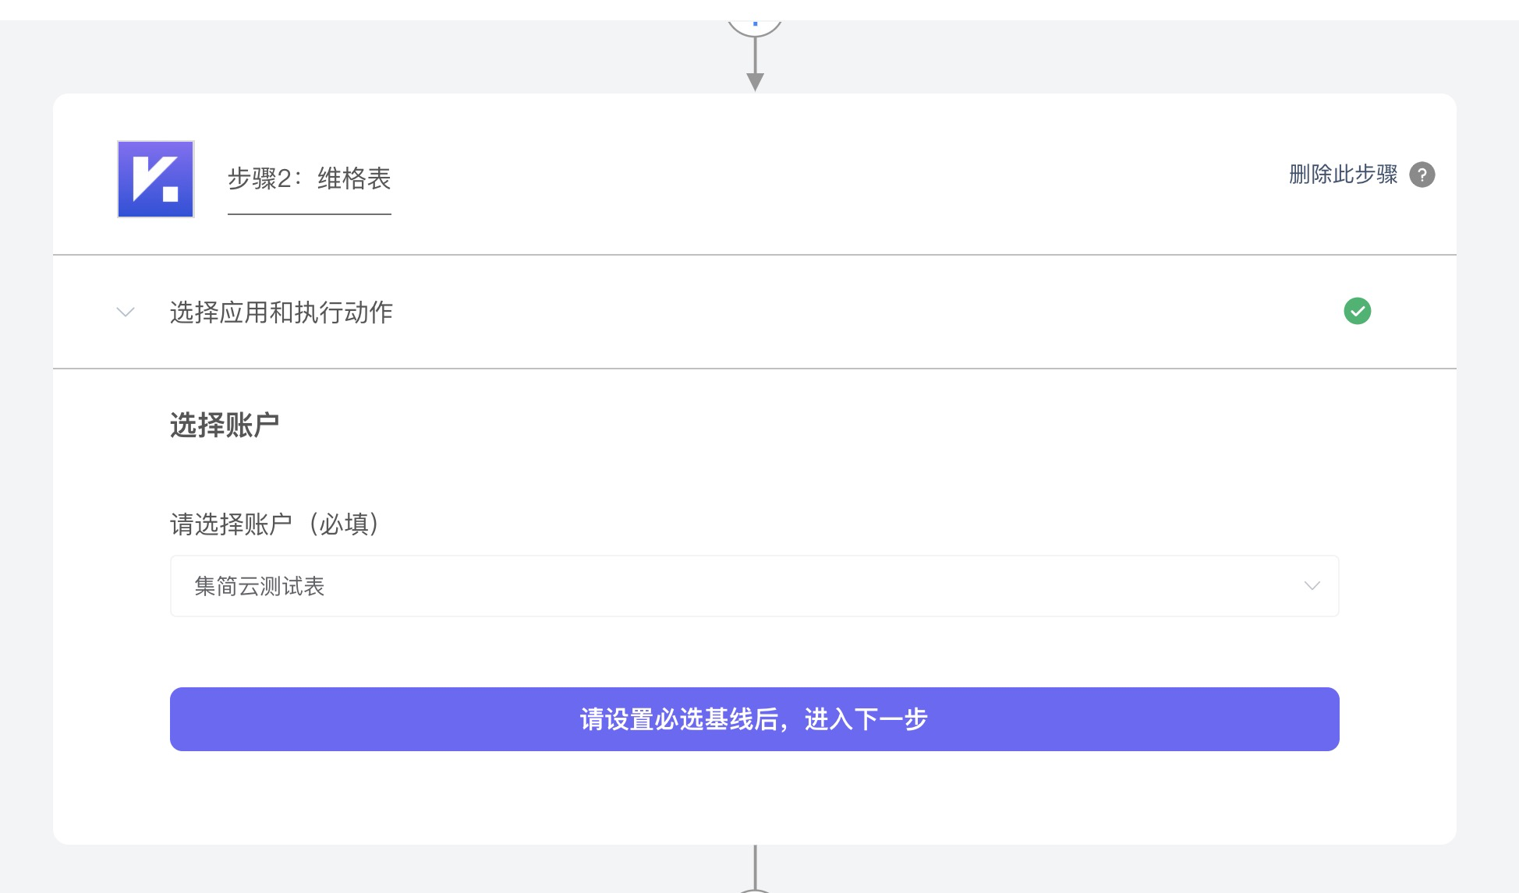Screen dimensions: 1519x893
Task: Click the add-step circle below the card
Action: [x=754, y=889]
